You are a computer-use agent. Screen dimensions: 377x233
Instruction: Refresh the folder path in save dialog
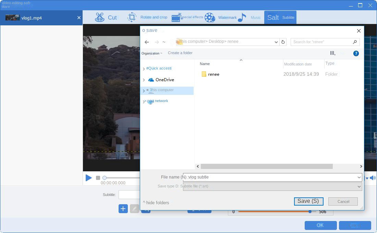click(283, 42)
